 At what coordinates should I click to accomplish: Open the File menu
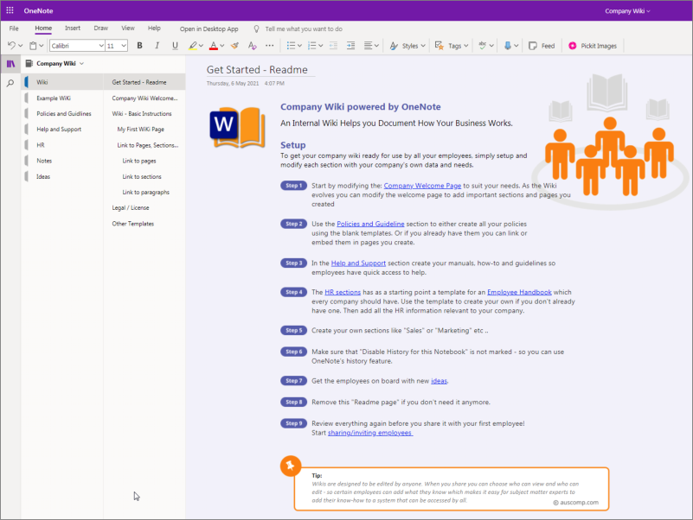[14, 29]
